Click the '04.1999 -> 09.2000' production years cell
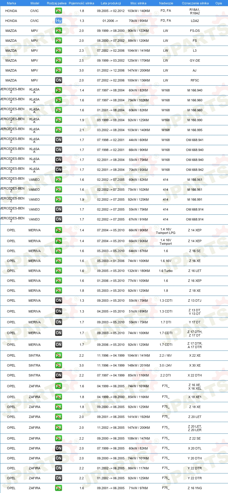This screenshot has height=493, width=228. [x=111, y=397]
